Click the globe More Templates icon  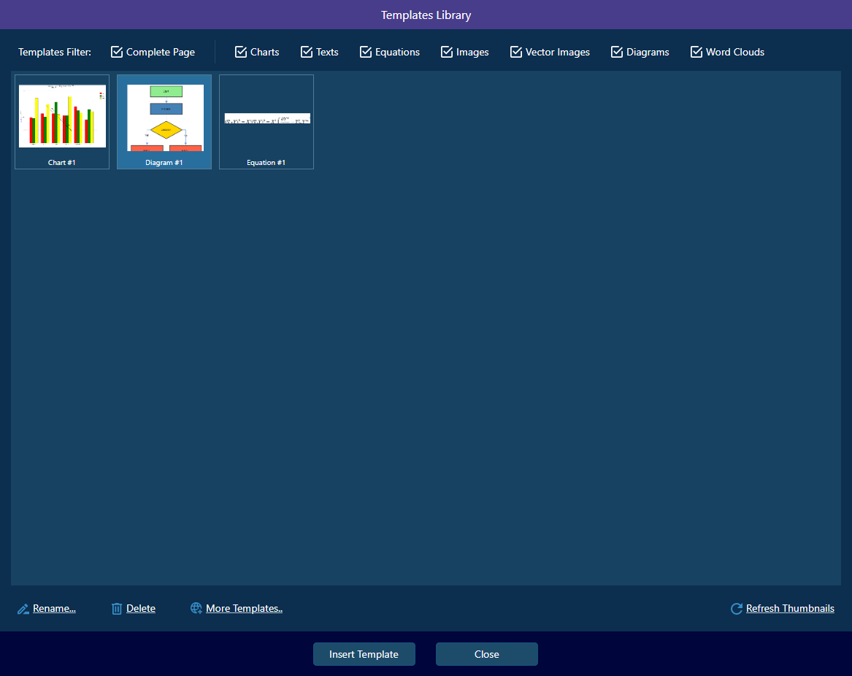click(196, 608)
